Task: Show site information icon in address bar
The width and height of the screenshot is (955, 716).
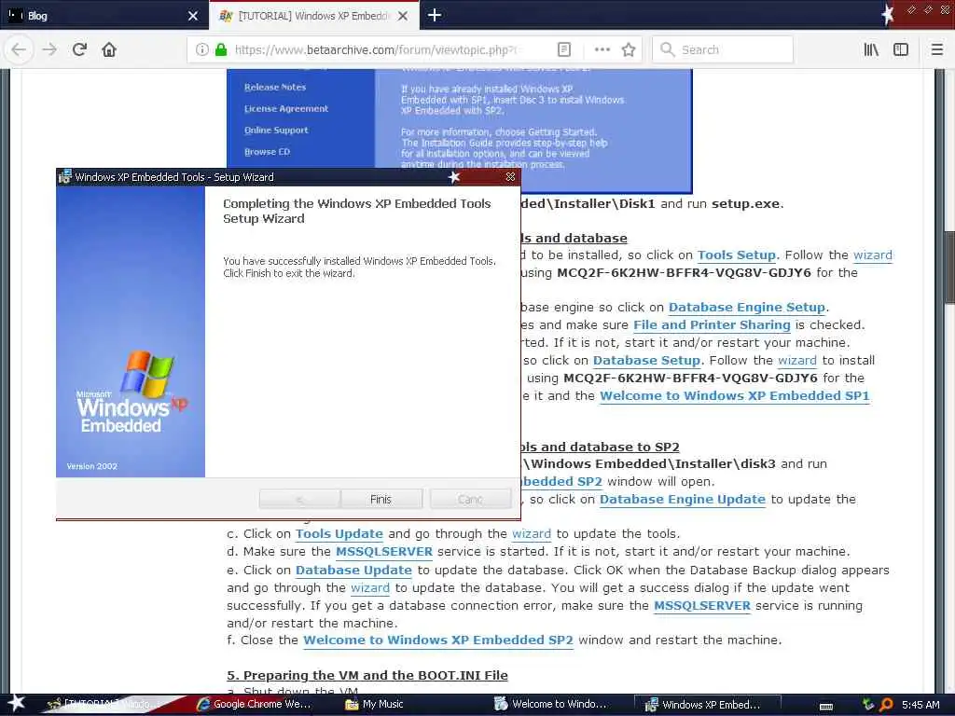Action: pos(201,50)
